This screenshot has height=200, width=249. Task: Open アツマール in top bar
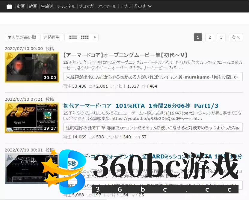point(107,6)
